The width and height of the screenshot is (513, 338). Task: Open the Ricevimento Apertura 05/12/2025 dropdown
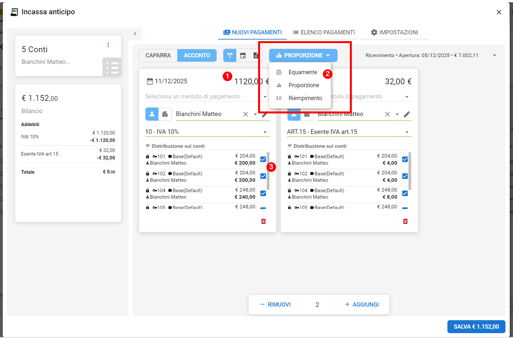click(x=494, y=55)
